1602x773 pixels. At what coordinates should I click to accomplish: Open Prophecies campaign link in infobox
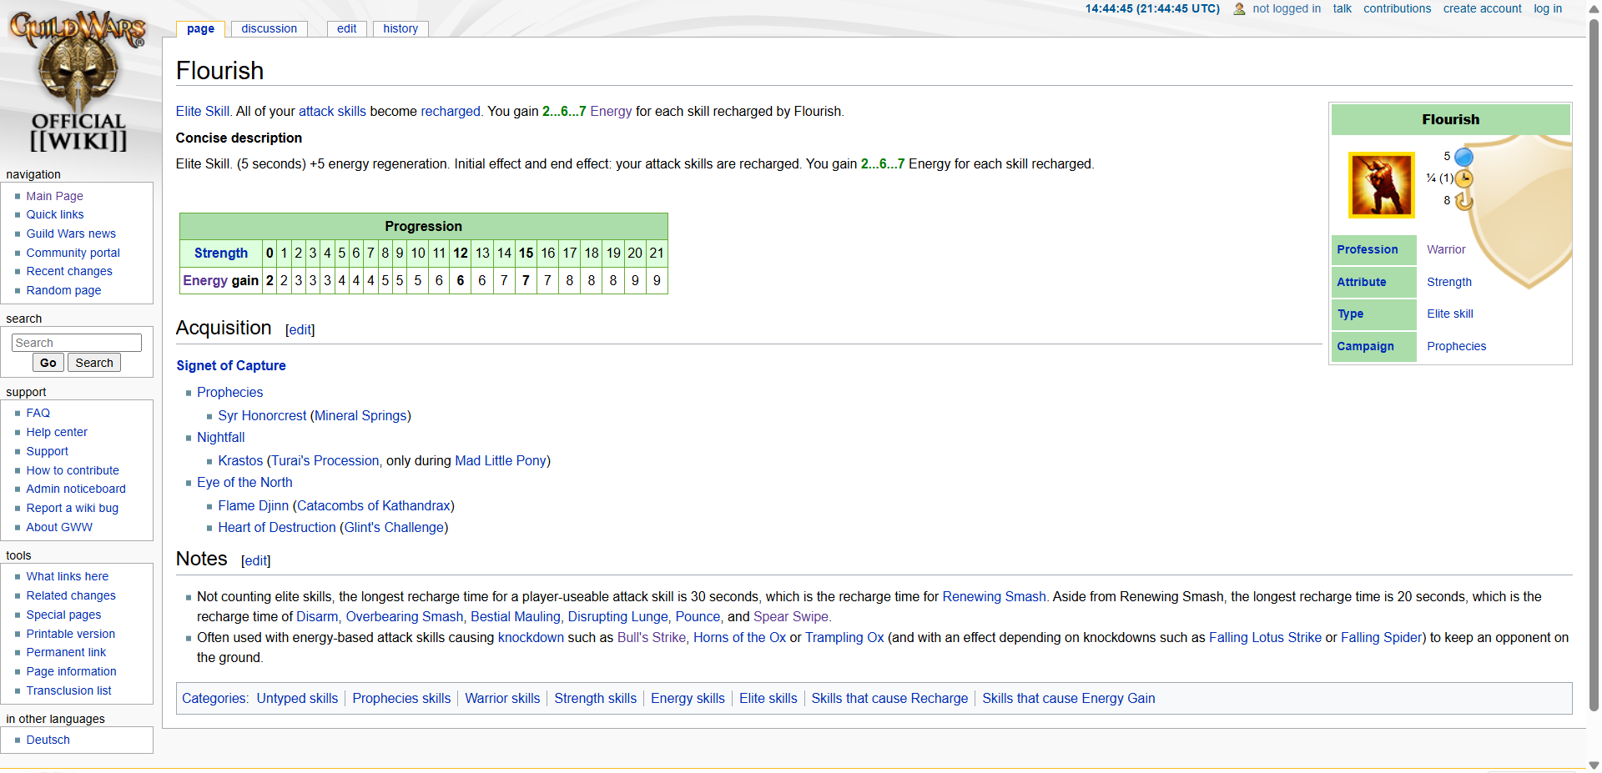(x=1456, y=346)
